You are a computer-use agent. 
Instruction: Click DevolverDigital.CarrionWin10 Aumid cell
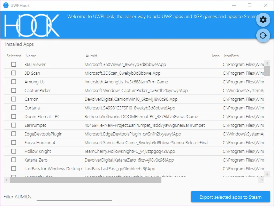[x=131, y=99]
